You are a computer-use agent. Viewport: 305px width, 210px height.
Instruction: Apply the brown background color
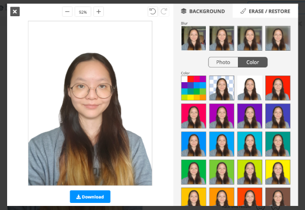coord(278,198)
